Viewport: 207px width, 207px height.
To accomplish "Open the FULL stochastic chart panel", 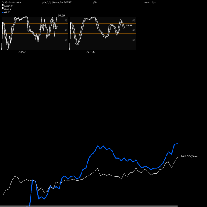I will tap(103, 33).
